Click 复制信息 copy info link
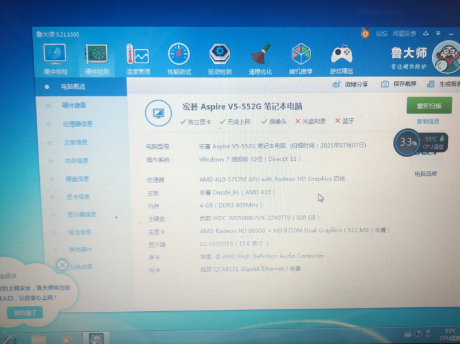Screen dimensions: 460x344 pyautogui.click(x=428, y=121)
